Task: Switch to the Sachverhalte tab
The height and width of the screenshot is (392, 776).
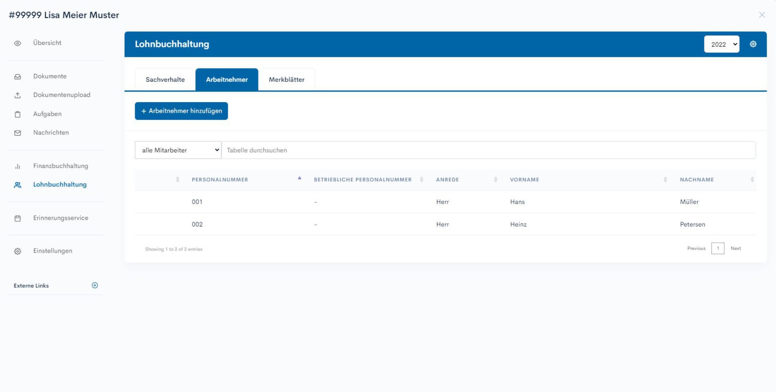Action: [x=165, y=80]
